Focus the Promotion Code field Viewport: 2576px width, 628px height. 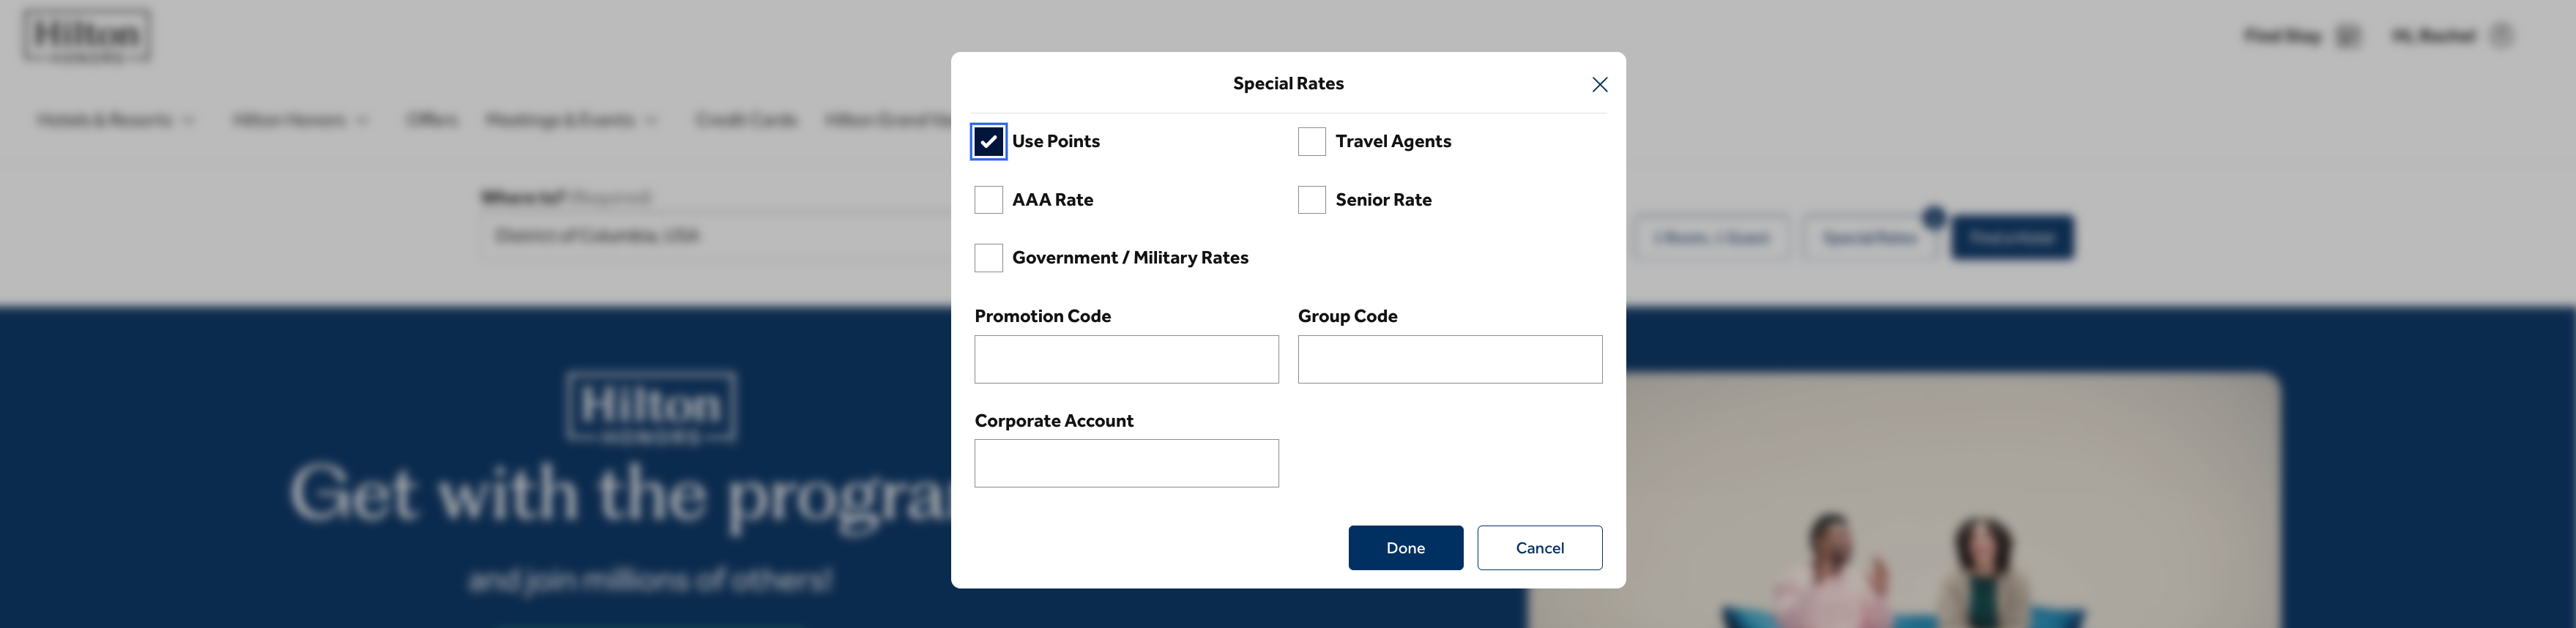tap(1126, 359)
